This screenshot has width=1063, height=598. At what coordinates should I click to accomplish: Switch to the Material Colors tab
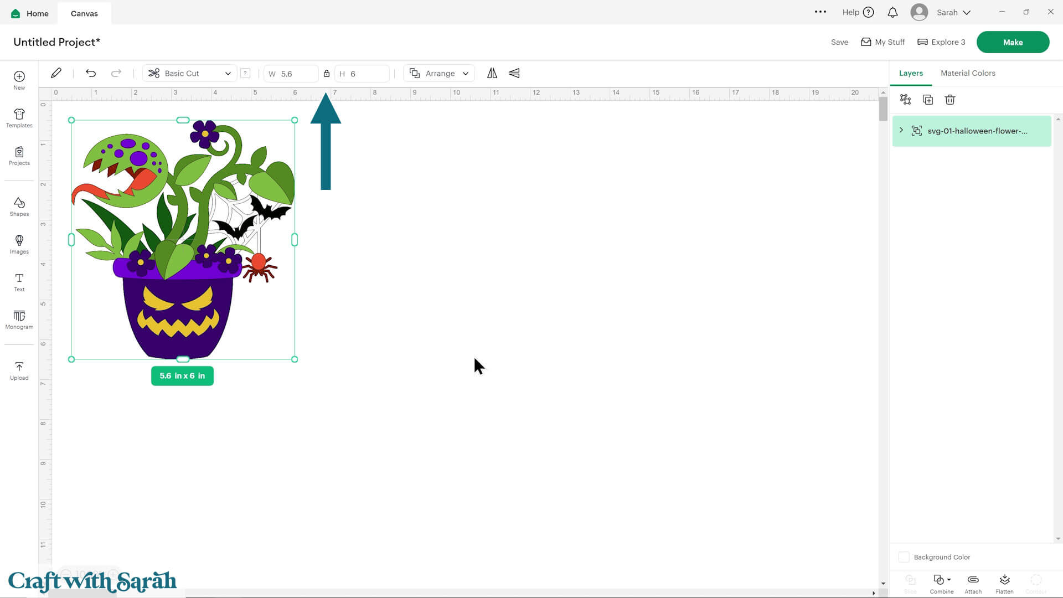[x=967, y=73]
